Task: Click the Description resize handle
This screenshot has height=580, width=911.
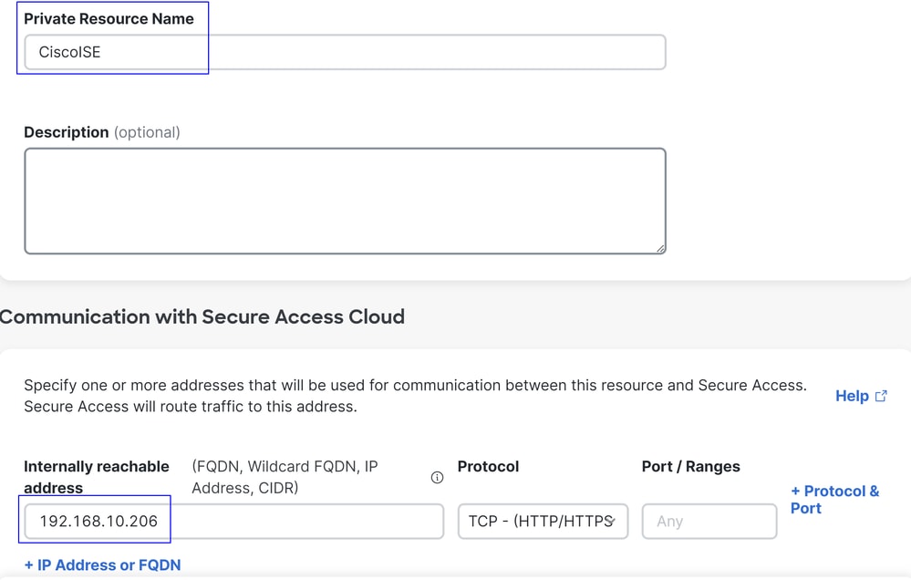Action: click(x=660, y=249)
